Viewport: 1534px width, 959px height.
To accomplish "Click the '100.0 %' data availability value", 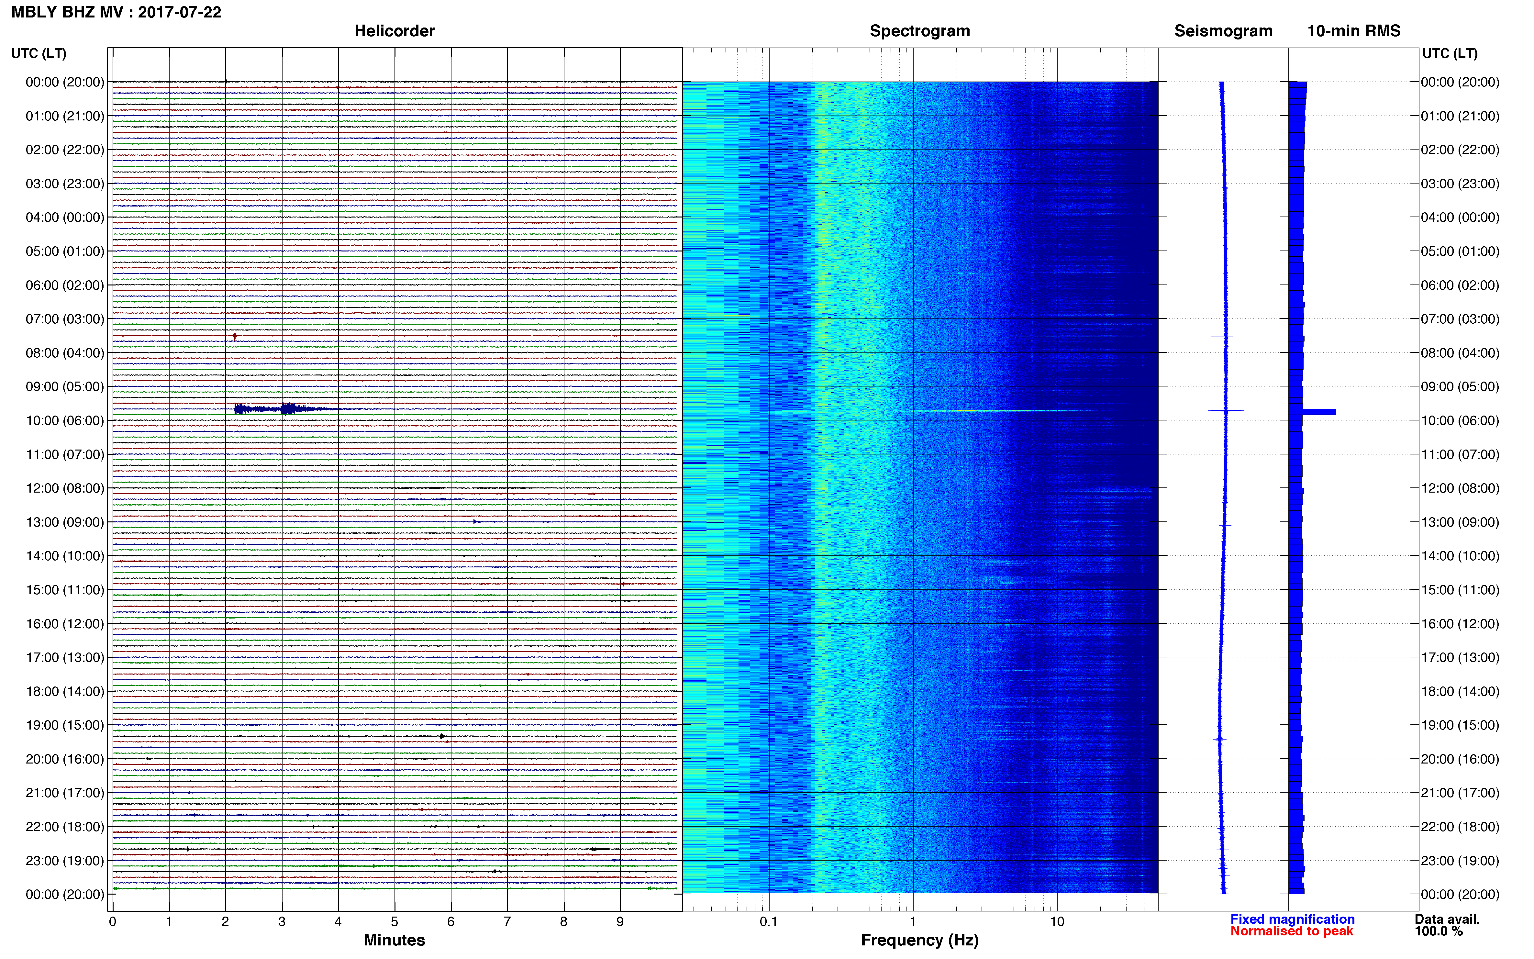I will (x=1438, y=931).
